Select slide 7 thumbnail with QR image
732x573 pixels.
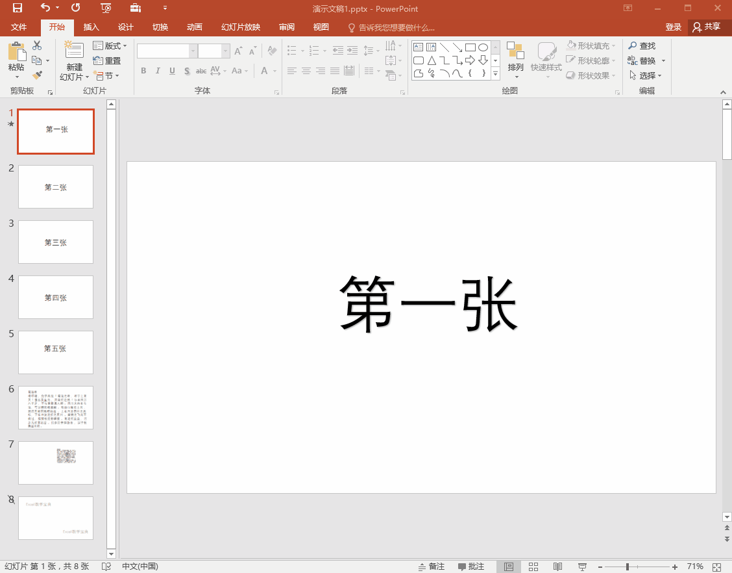coord(56,463)
